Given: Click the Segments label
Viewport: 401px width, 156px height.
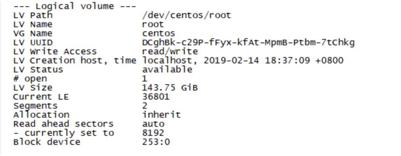Looking at the screenshot, I should pos(35,106).
